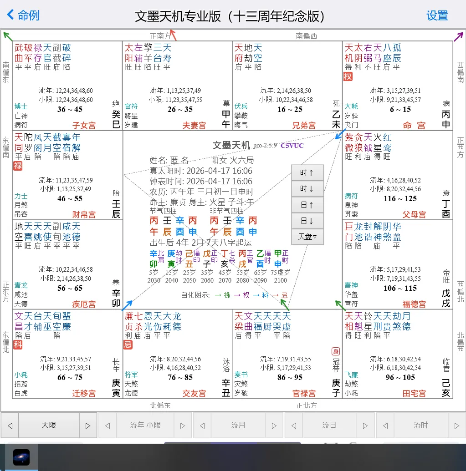
Task: Select the 流年 小限 button
Action: click(x=145, y=425)
